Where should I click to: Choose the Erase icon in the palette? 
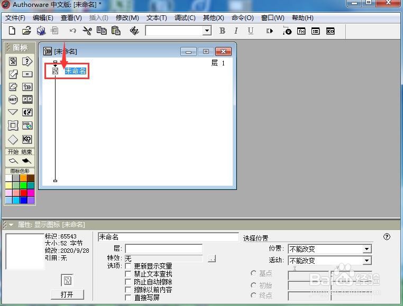click(x=13, y=87)
